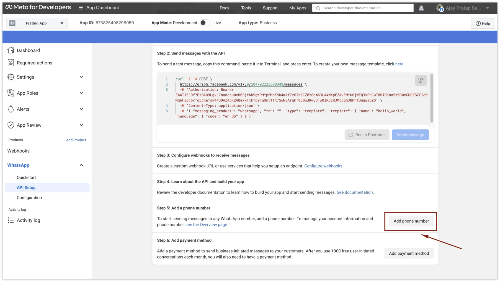Click the Meta for Developers logo

pos(38,7)
